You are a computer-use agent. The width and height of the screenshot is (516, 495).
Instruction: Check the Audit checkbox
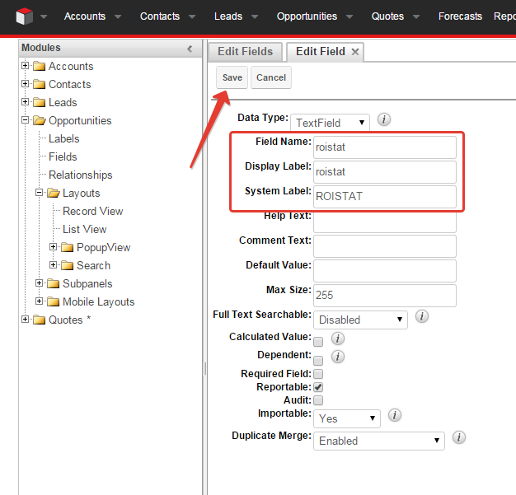(318, 400)
